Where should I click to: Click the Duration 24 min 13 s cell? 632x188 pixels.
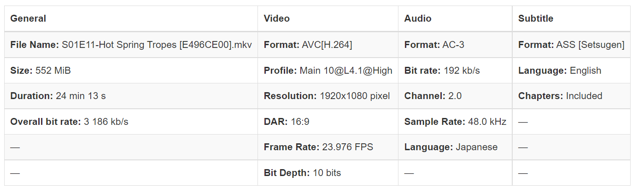(58, 96)
